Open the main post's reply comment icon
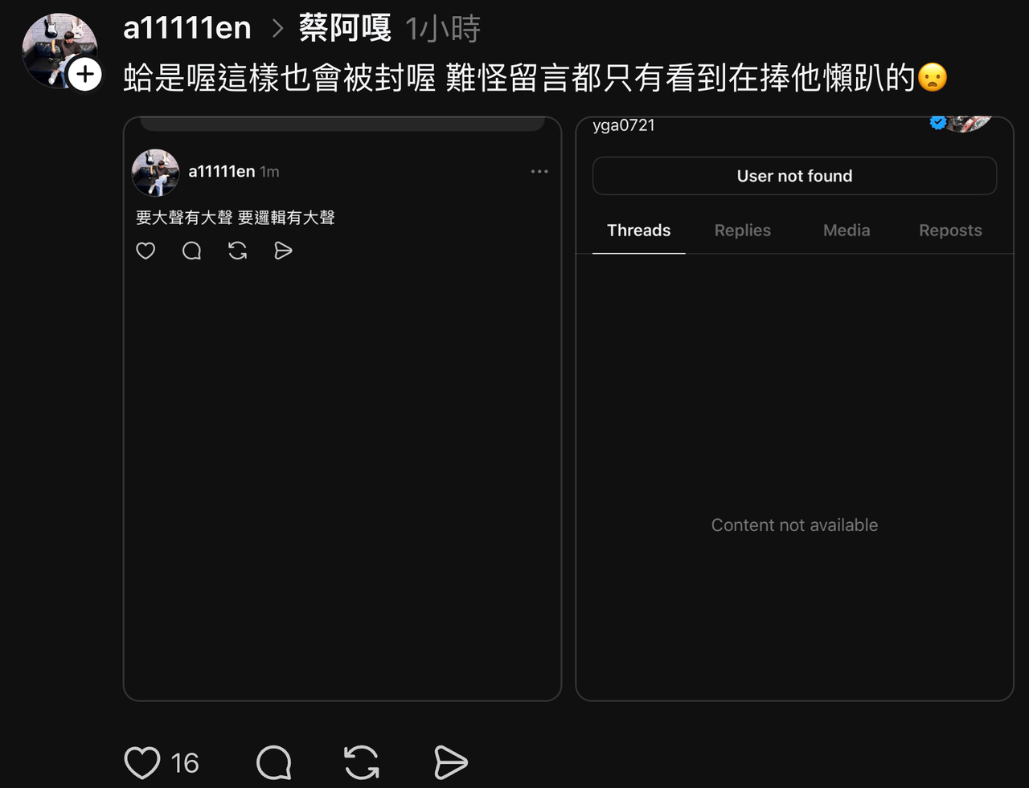1029x788 pixels. pyautogui.click(x=274, y=762)
